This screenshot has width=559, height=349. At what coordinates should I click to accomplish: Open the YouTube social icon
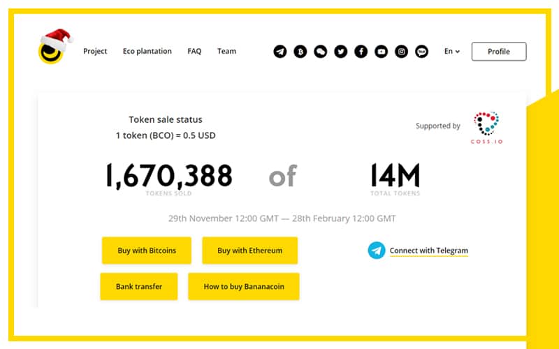[381, 52]
